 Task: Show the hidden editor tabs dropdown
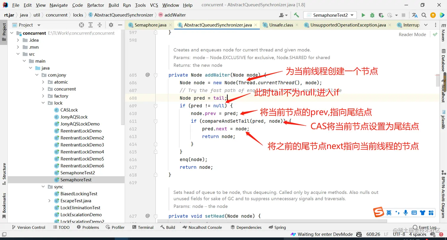[x=426, y=25]
